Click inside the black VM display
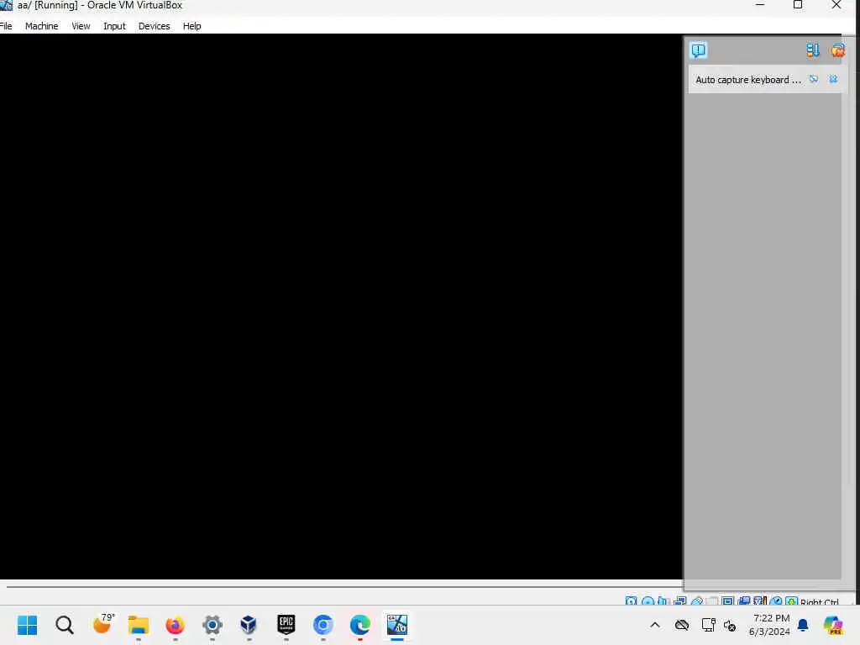 (341, 306)
